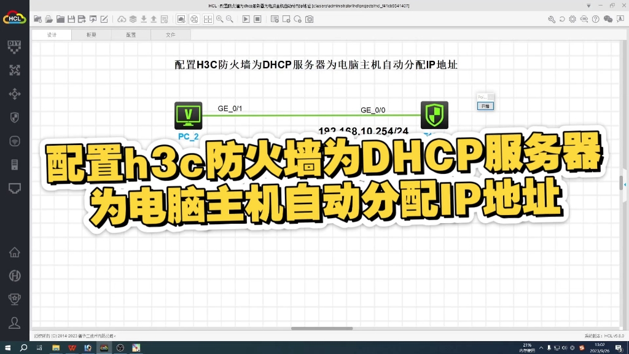Open Windows taskbar search
The height and width of the screenshot is (354, 629).
pyautogui.click(x=24, y=348)
